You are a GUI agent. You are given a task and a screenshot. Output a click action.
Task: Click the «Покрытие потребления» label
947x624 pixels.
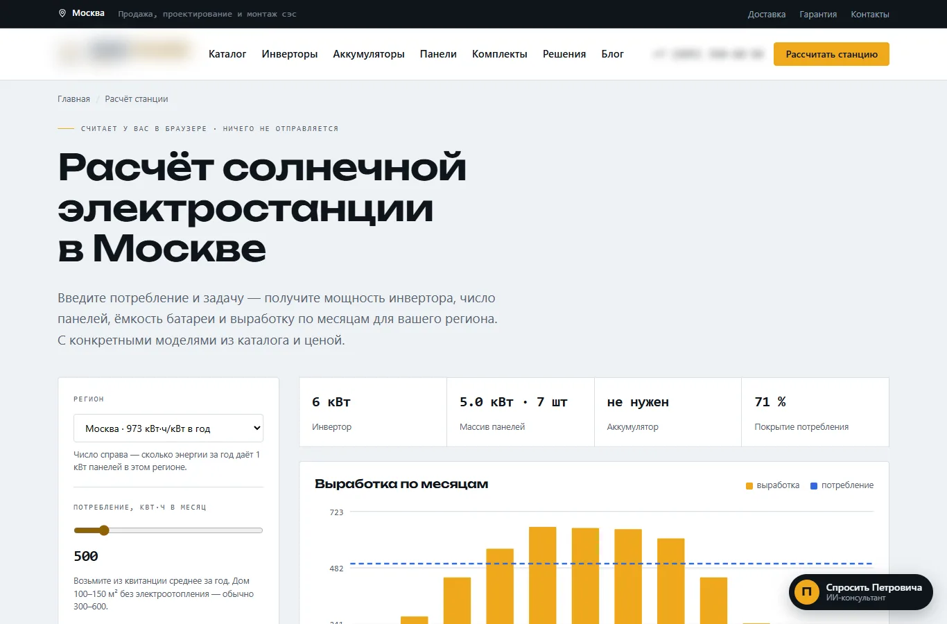801,427
